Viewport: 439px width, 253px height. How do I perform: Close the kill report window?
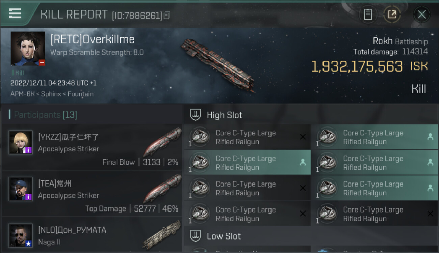[422, 15]
